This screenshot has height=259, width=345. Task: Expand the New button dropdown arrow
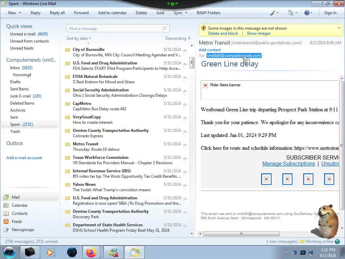point(20,13)
